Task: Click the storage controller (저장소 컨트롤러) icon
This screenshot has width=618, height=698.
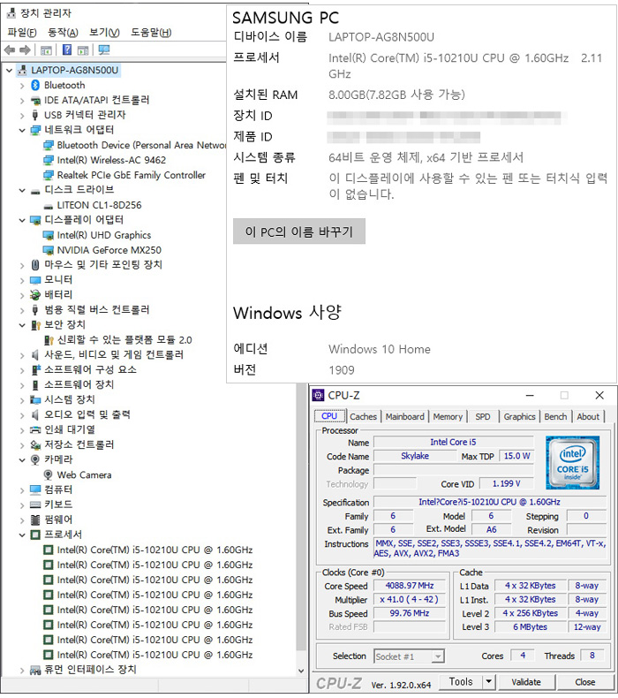Action: point(35,444)
